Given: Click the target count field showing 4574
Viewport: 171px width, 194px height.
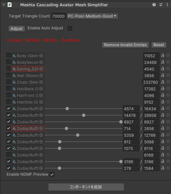Looking at the screenshot, I should click(131, 109).
